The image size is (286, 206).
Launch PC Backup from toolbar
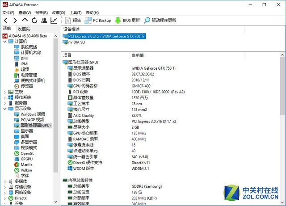tap(98, 20)
